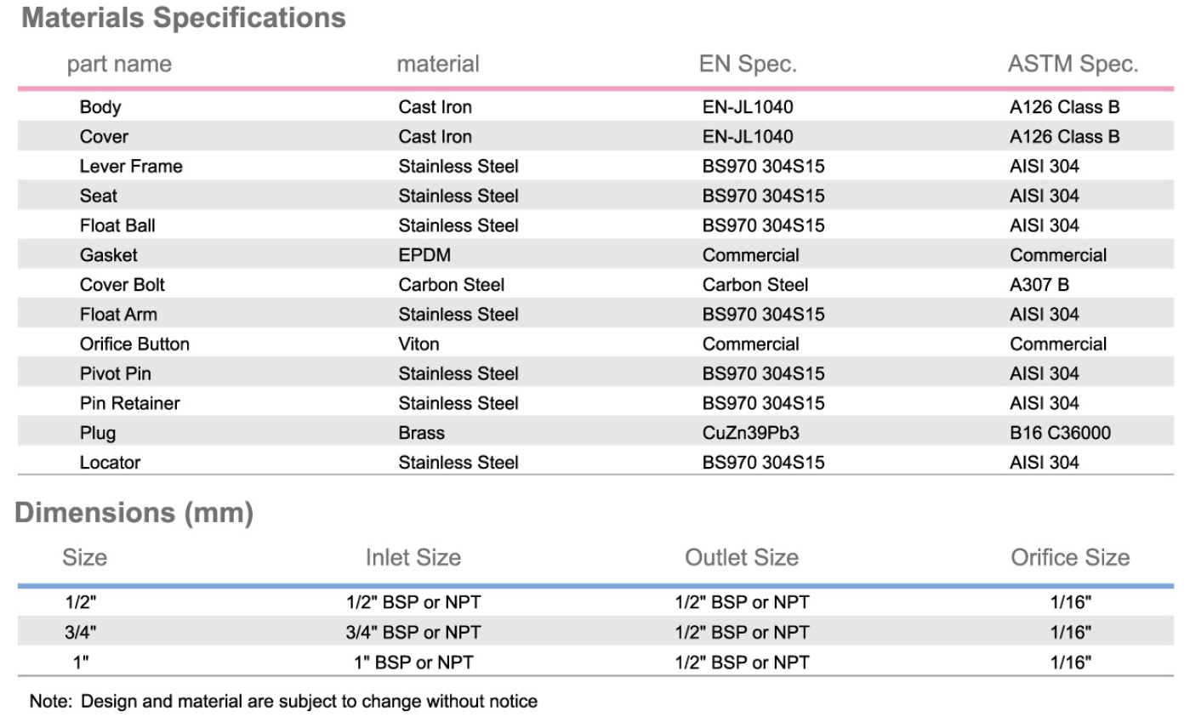Viewport: 1190px width, 717px height.
Task: Click the Viton material cell
Action: (418, 344)
